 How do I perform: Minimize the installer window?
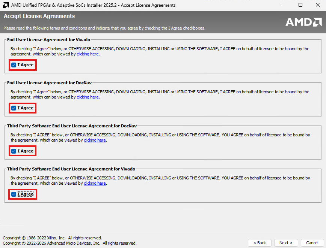click(x=284, y=5)
